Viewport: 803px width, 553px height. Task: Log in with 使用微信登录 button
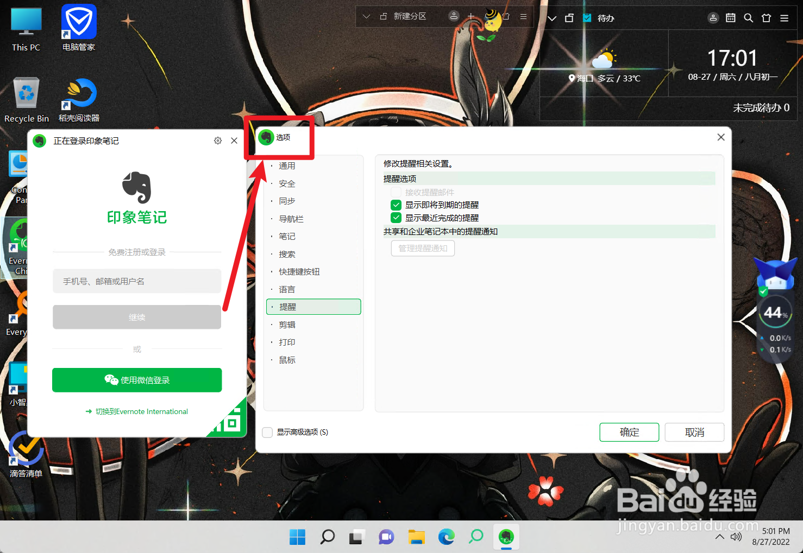[137, 380]
